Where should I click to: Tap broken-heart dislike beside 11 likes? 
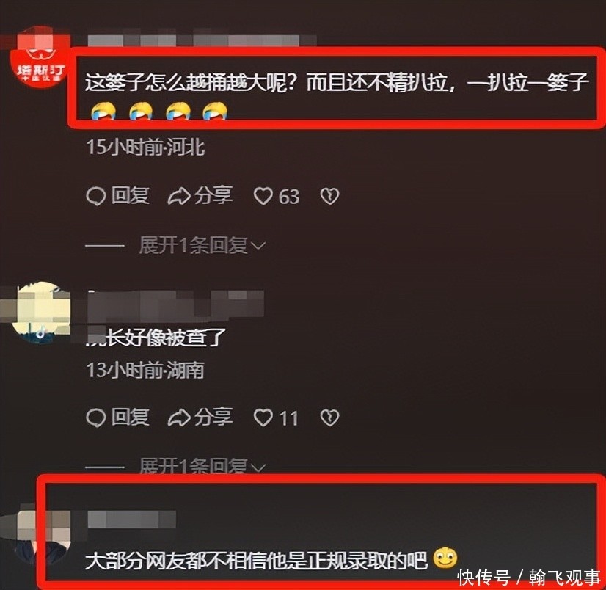(329, 418)
